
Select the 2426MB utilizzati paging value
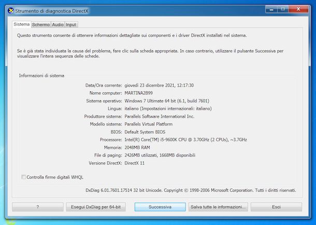160,155
